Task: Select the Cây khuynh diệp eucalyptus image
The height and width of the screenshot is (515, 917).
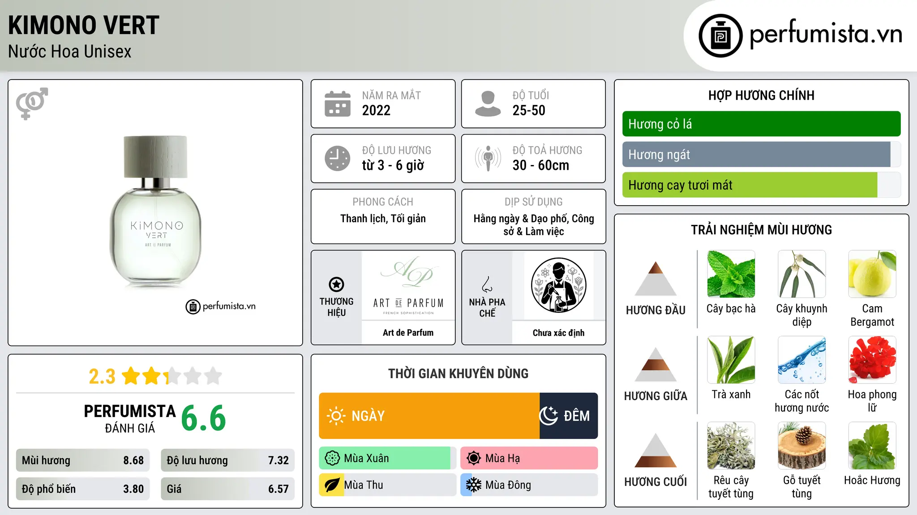Action: (x=801, y=274)
